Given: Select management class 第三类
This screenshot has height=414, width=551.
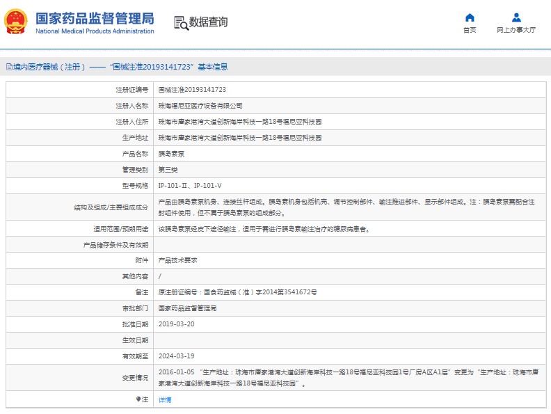Looking at the screenshot, I should pos(168,170).
